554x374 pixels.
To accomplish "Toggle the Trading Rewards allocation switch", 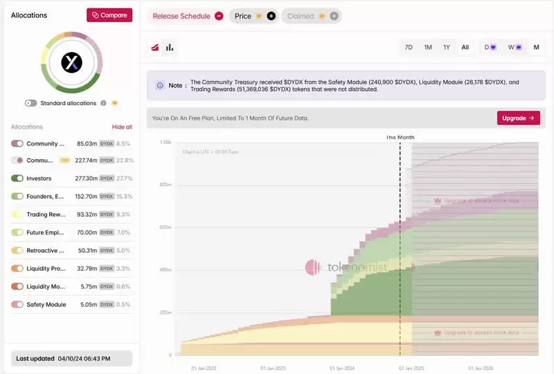I will pos(17,214).
